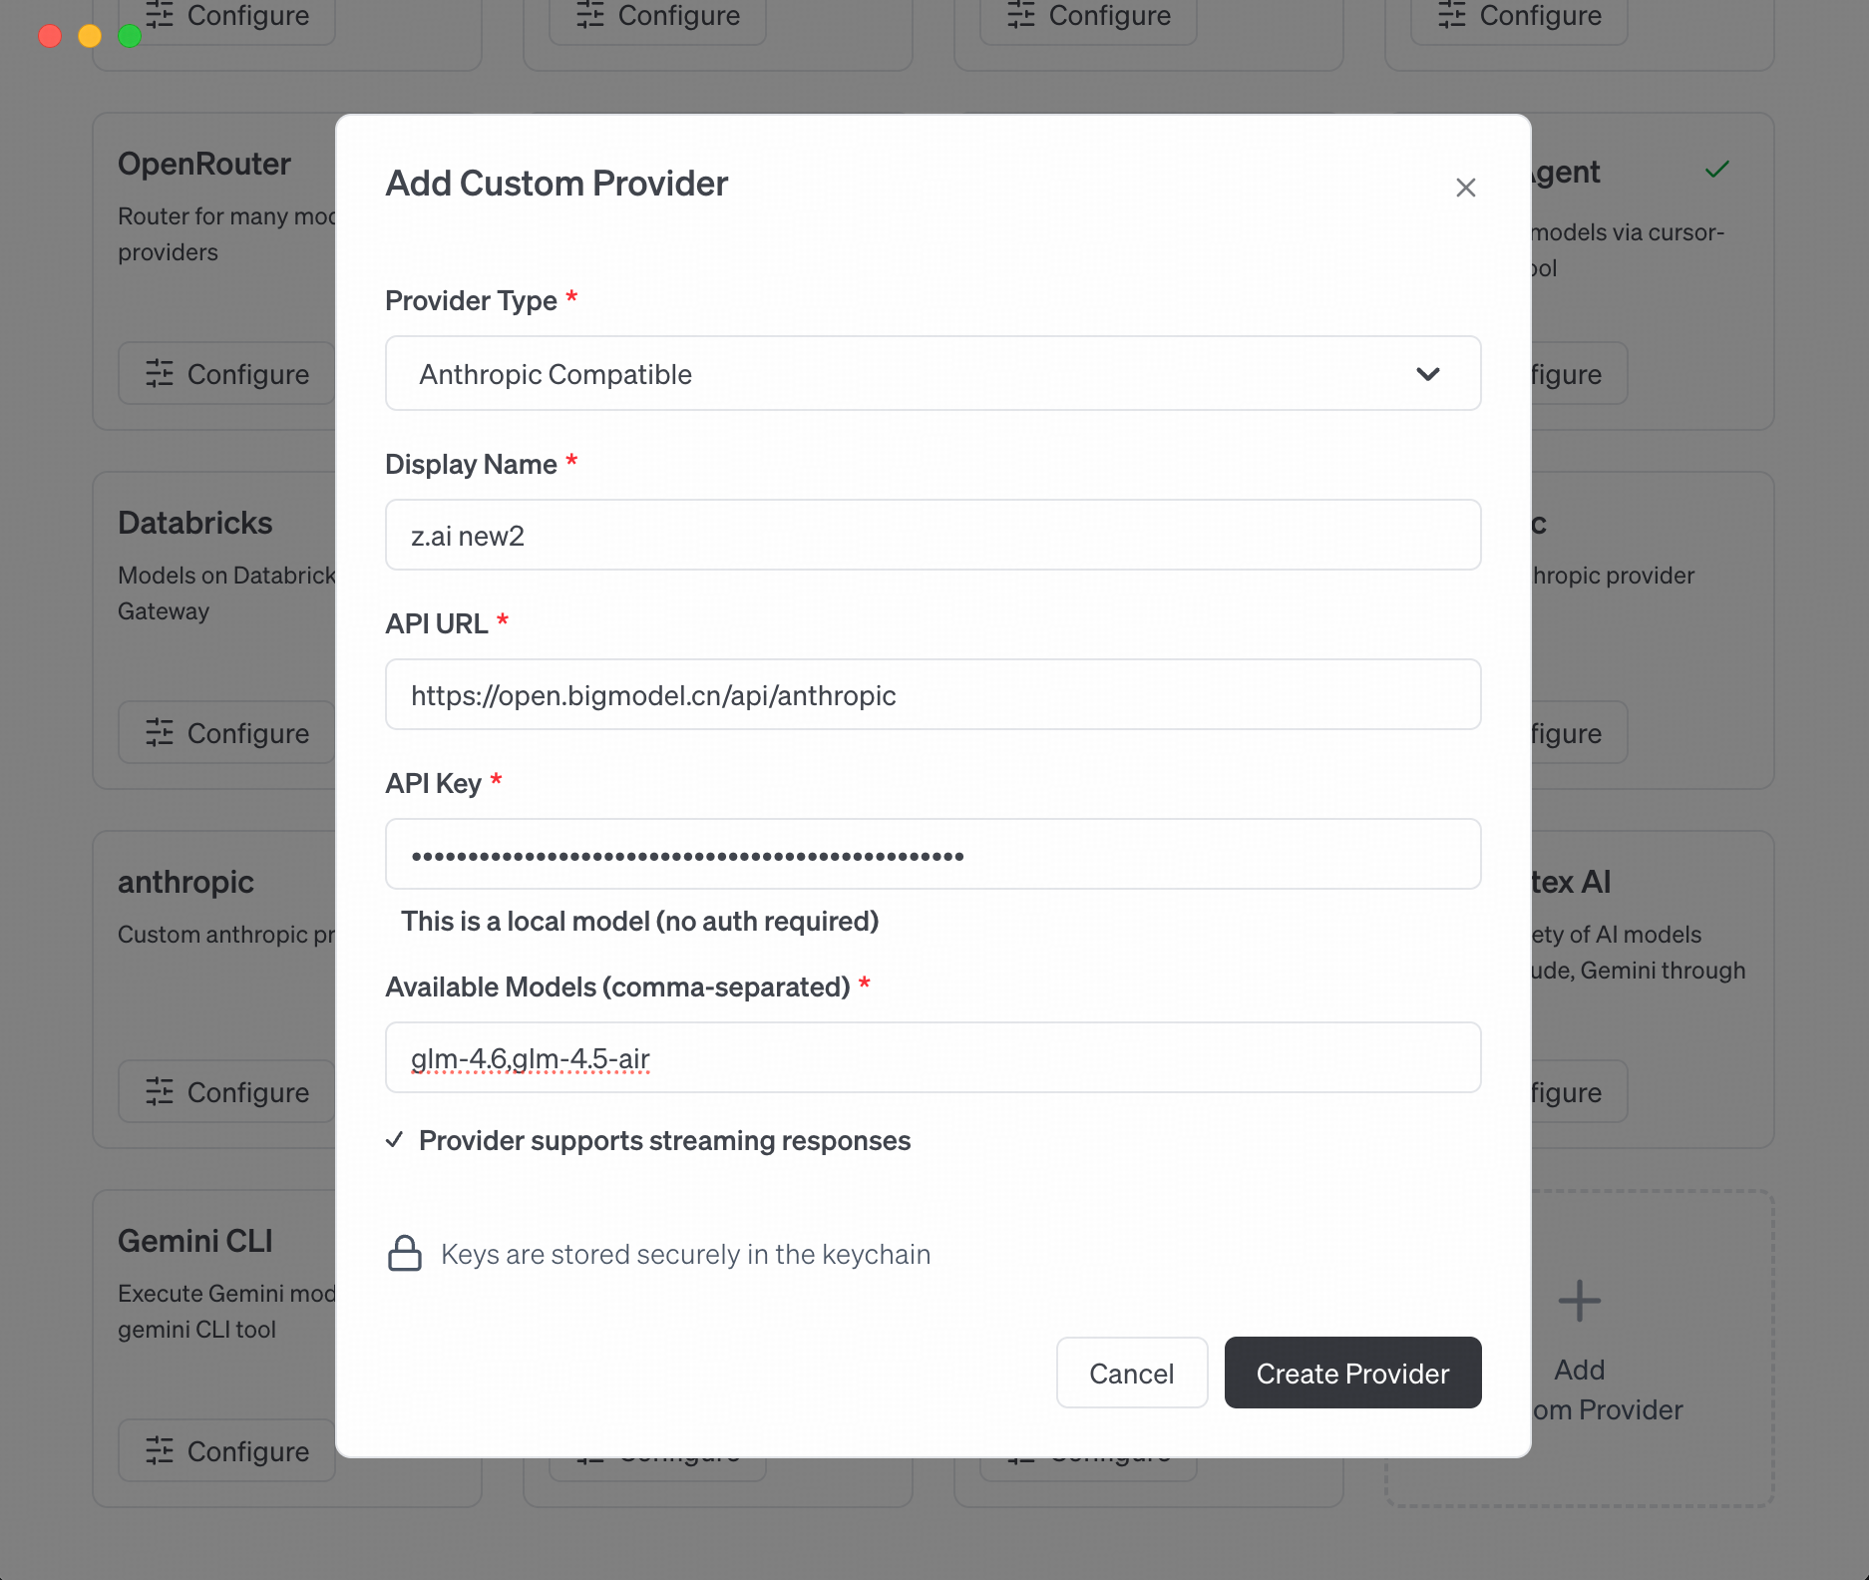Click Create Provider
Screen dimensions: 1869x1580
[x=1351, y=1374]
